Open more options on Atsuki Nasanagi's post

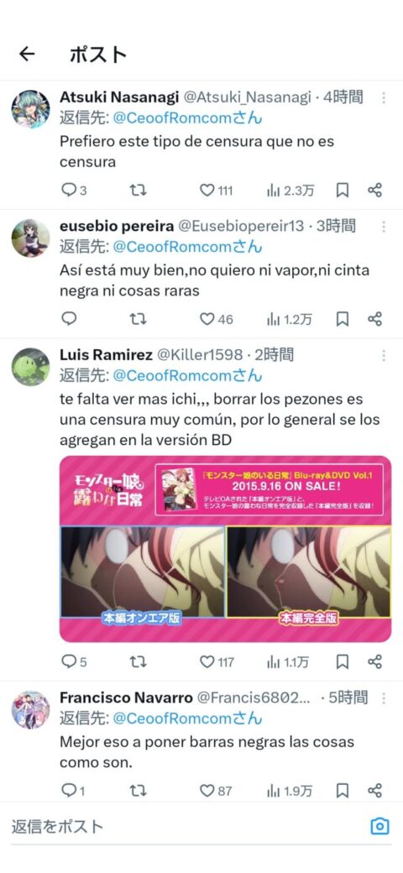pyautogui.click(x=384, y=98)
